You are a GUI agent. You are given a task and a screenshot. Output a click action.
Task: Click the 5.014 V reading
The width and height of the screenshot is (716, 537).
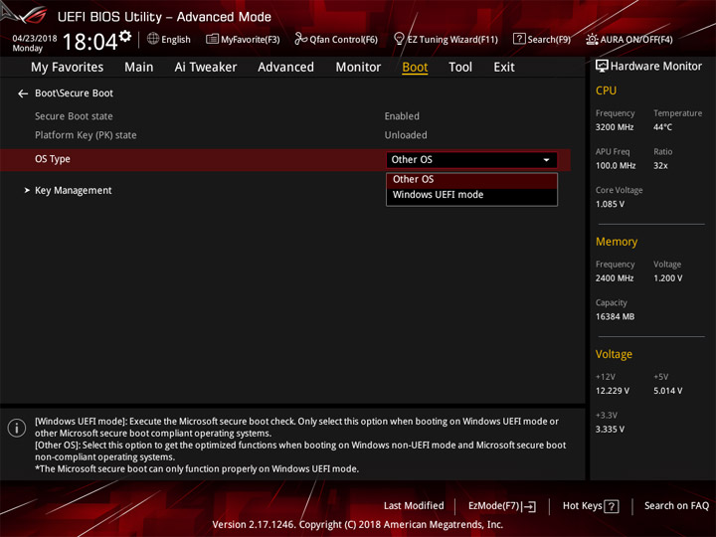667,391
